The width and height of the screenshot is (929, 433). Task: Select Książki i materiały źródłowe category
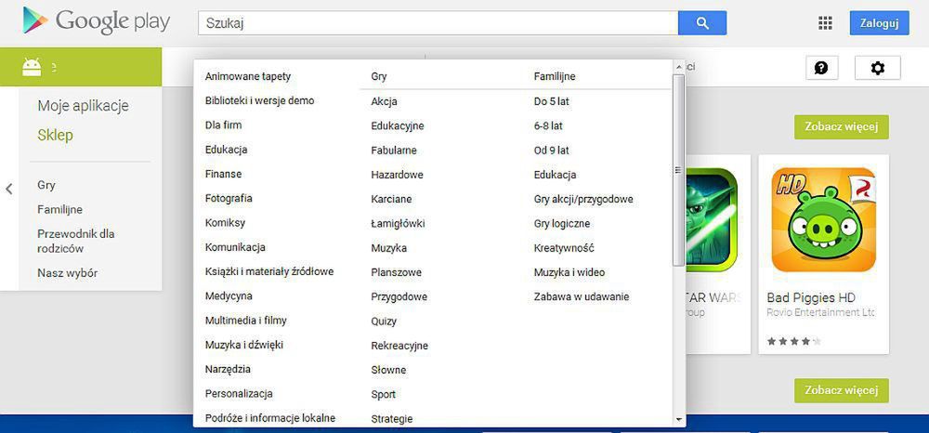tap(269, 271)
